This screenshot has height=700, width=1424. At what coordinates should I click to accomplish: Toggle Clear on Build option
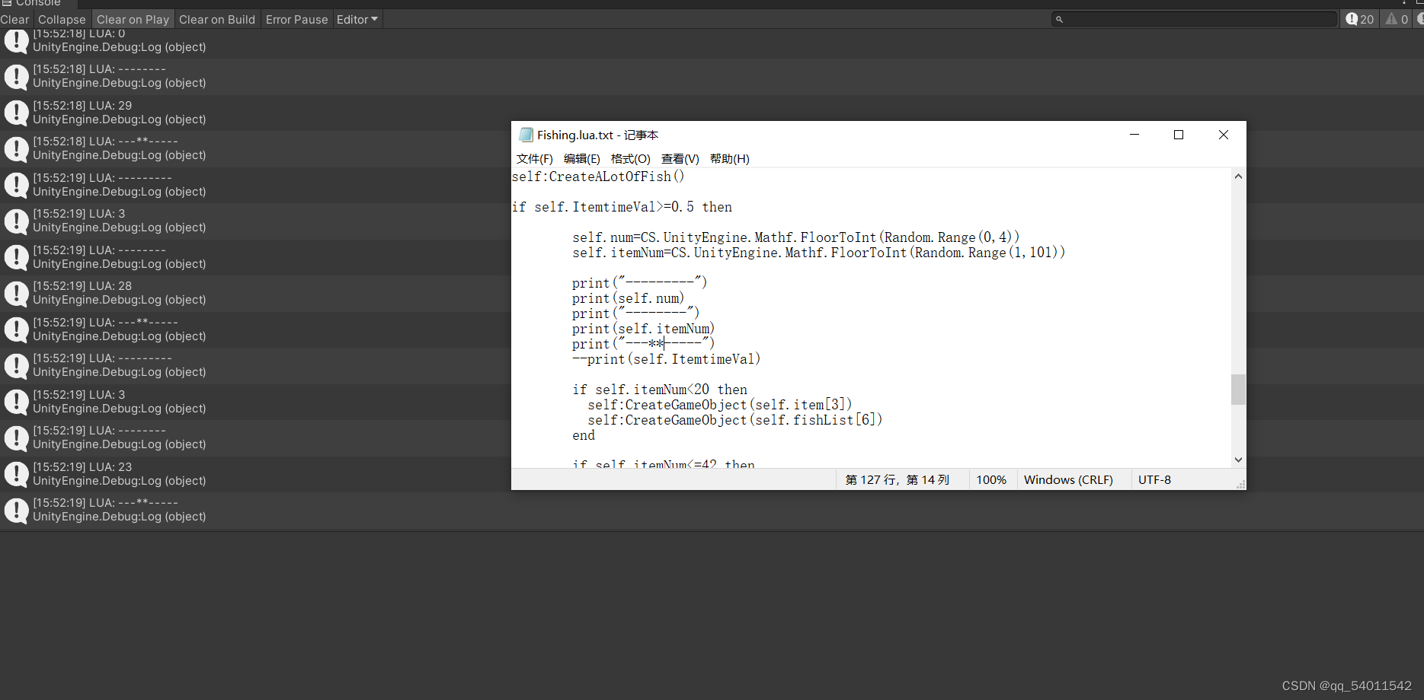217,20
